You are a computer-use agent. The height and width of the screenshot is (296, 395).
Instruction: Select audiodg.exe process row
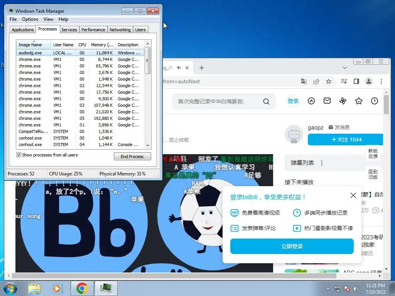point(80,53)
